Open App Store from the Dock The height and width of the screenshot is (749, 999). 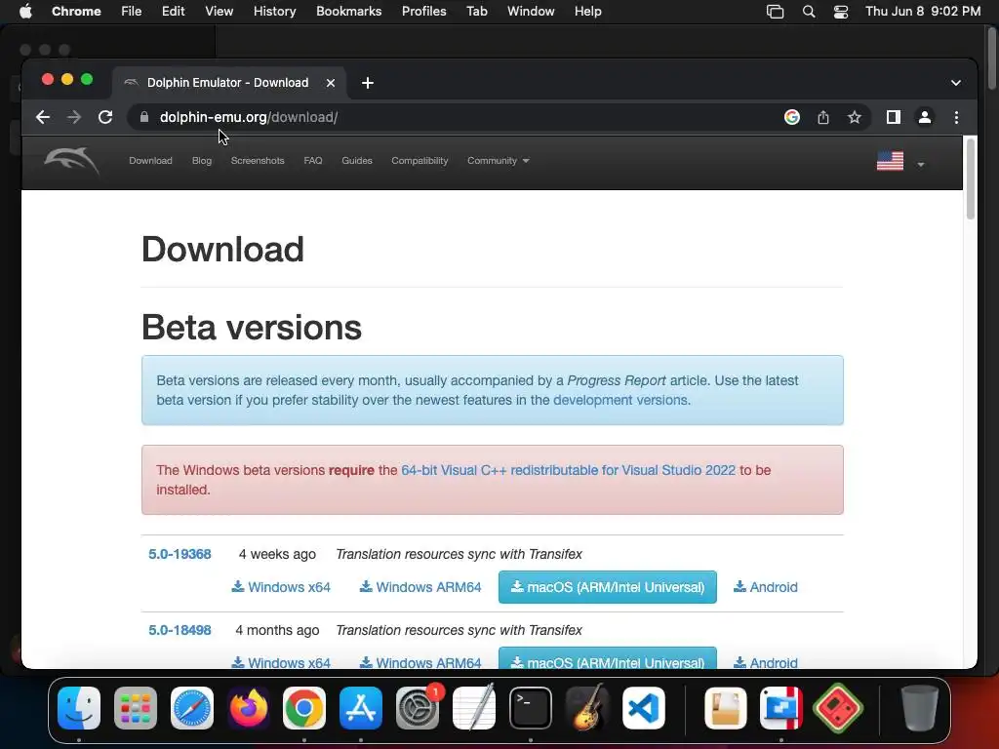point(361,708)
